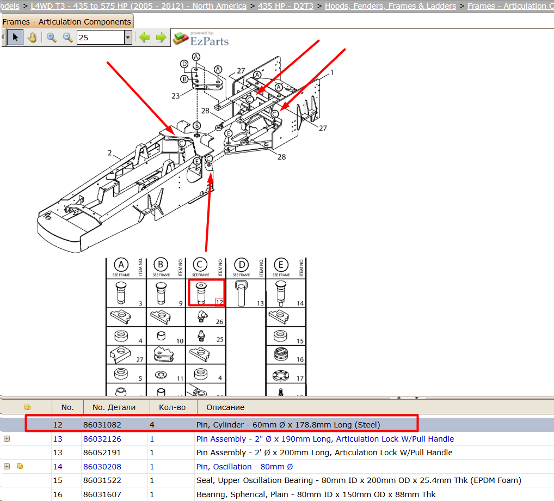Follow the L4WD T3 435 to 575 HP breadcrumb
The width and height of the screenshot is (554, 501).
click(138, 5)
